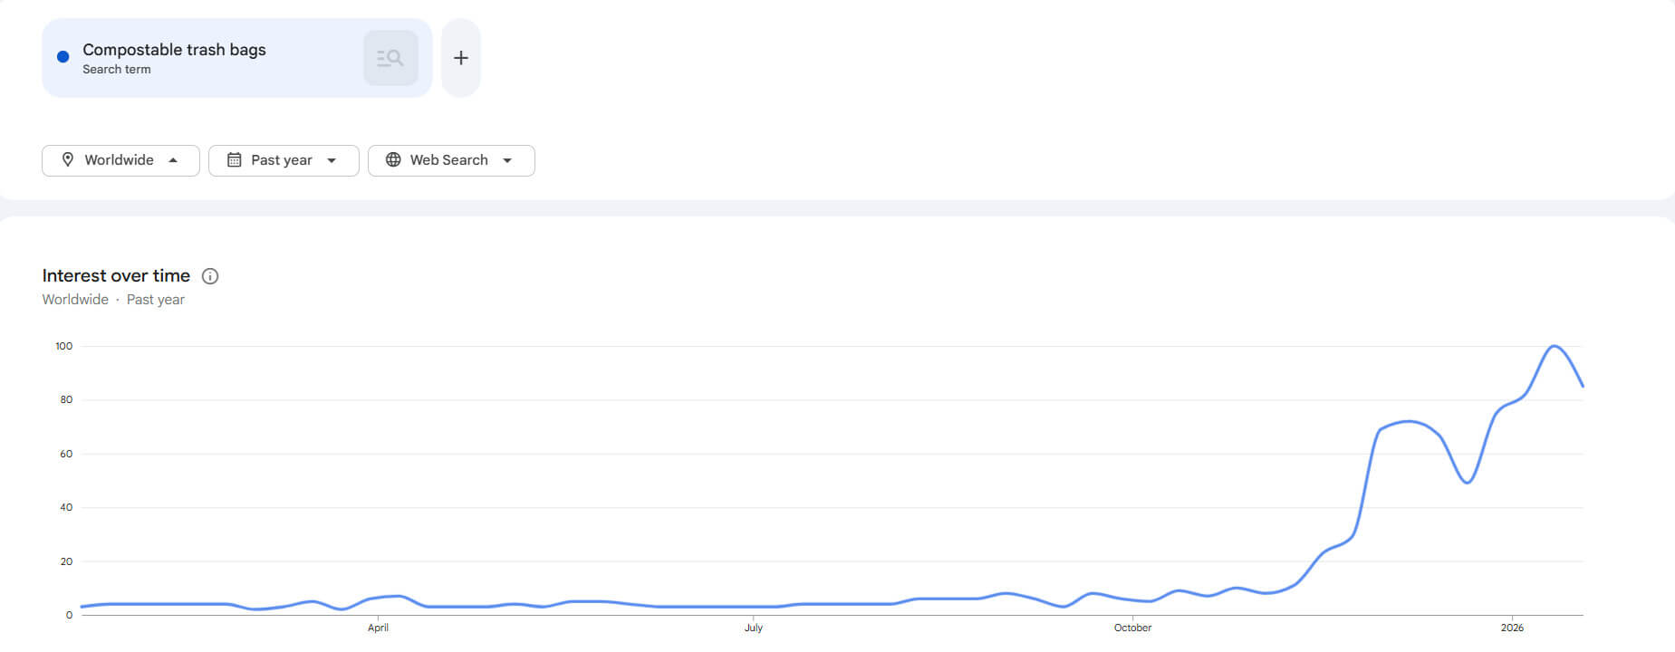
Task: Select the July marker on the time axis
Action: click(754, 628)
